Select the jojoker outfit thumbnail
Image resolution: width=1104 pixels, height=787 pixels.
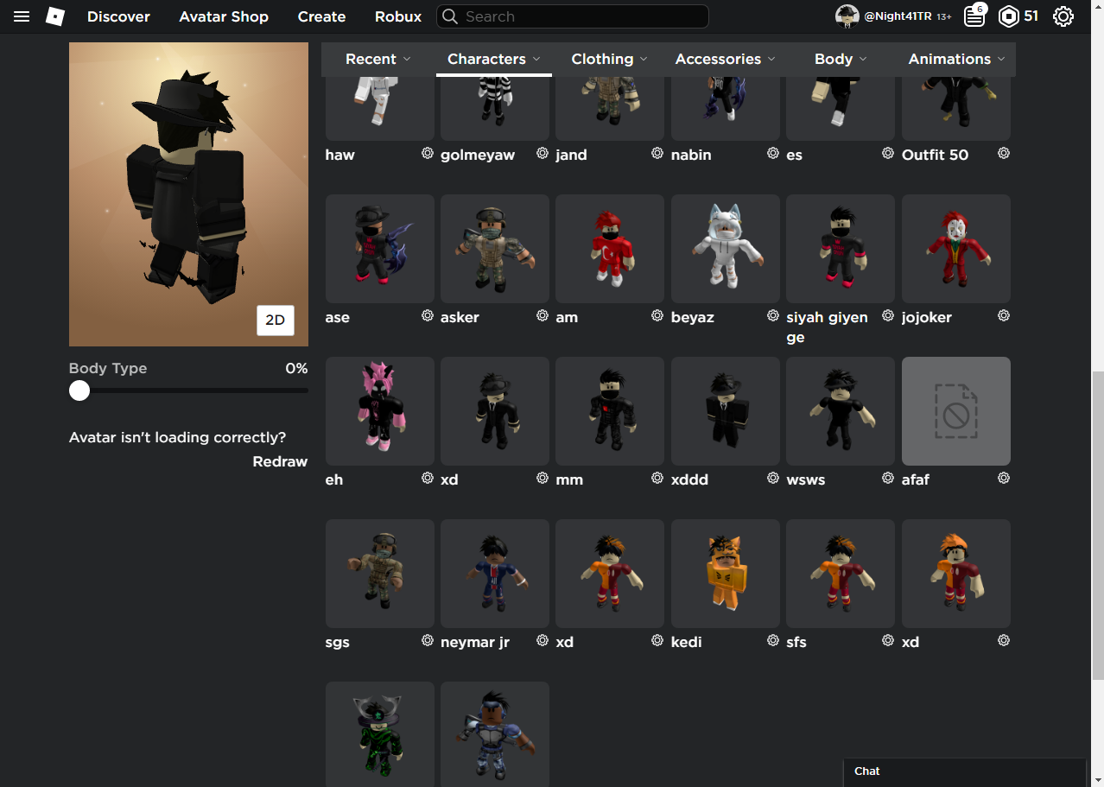[x=956, y=249]
